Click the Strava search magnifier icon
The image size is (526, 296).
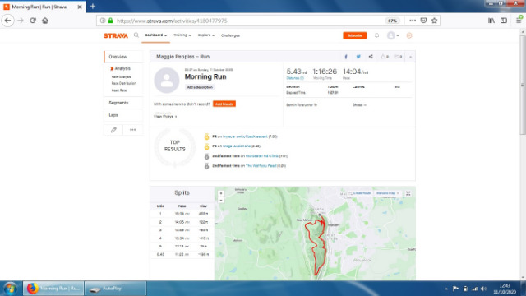pos(136,35)
